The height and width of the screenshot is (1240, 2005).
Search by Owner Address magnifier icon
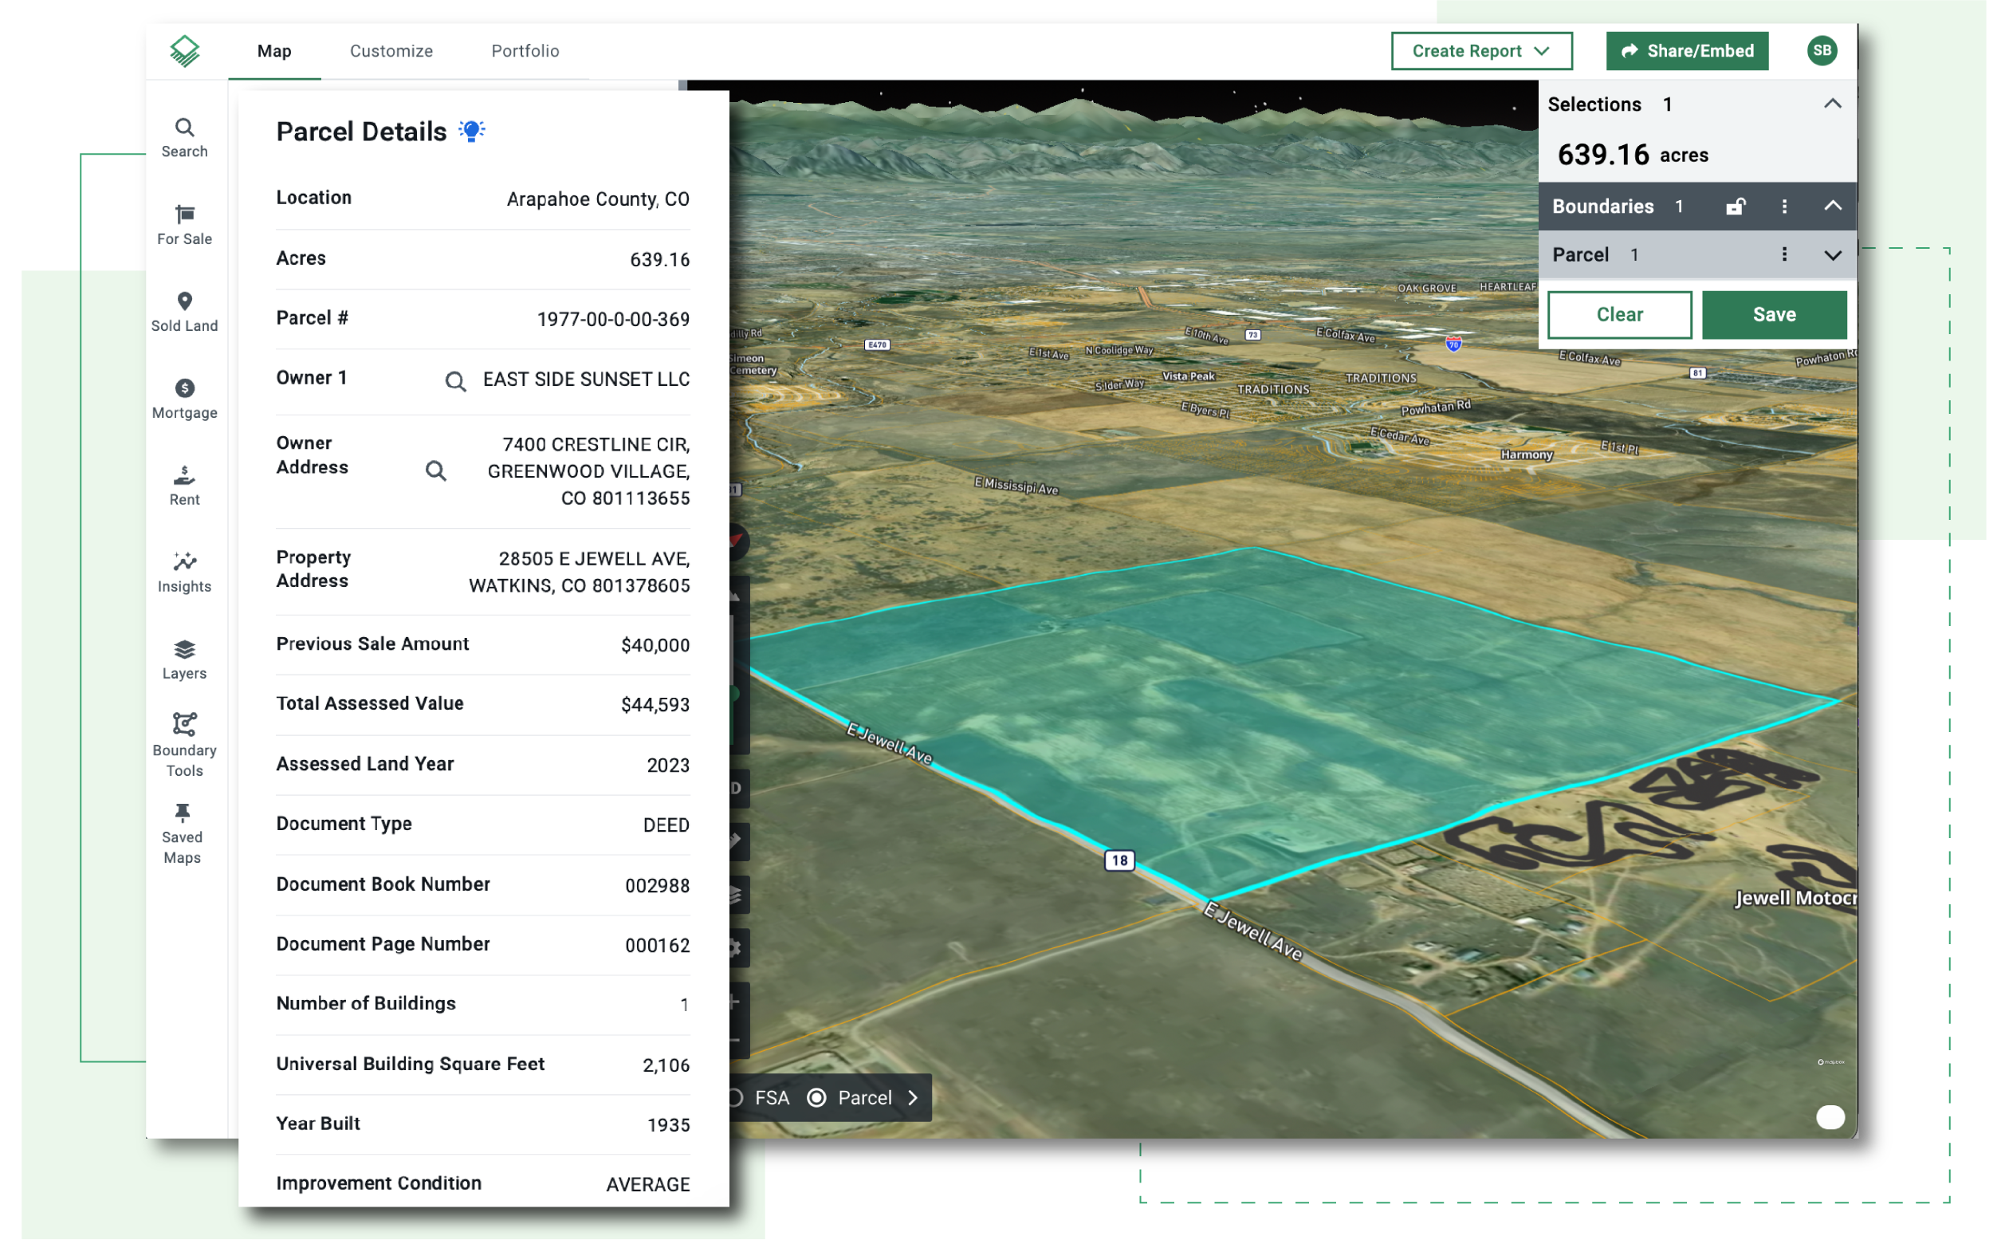pyautogui.click(x=436, y=470)
